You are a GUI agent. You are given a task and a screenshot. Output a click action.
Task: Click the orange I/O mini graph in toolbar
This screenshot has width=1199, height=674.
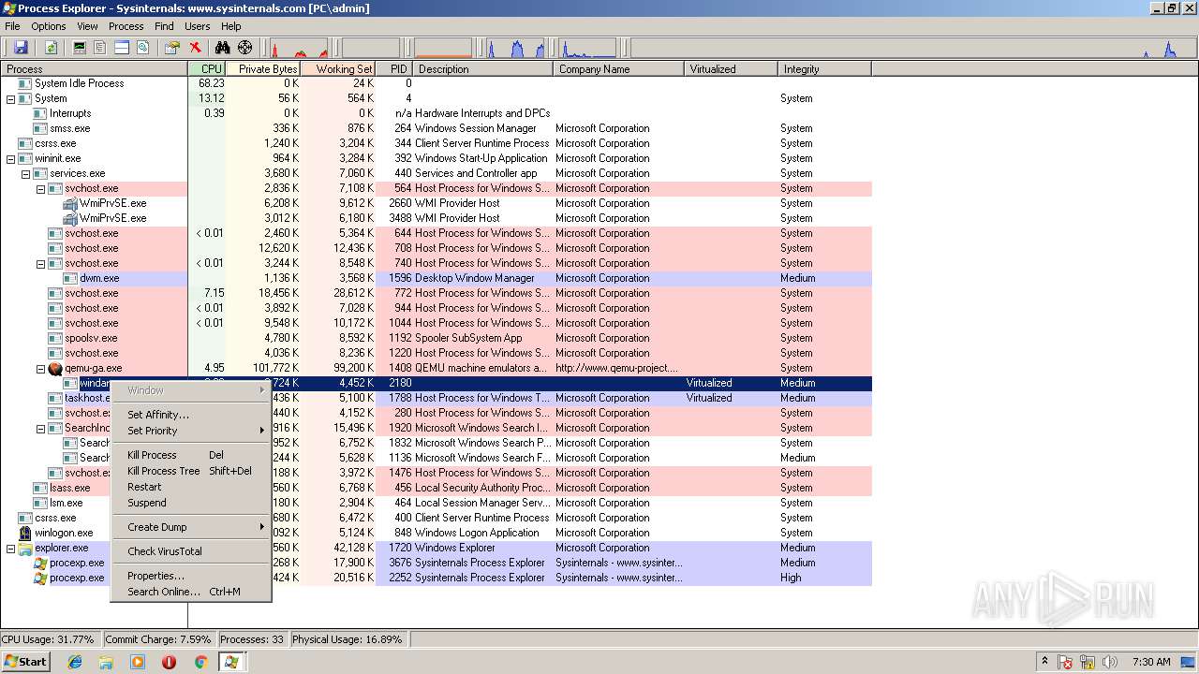coord(443,48)
